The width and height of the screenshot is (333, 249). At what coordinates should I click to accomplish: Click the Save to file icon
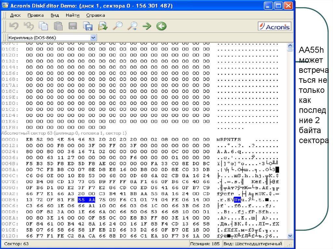(88, 26)
